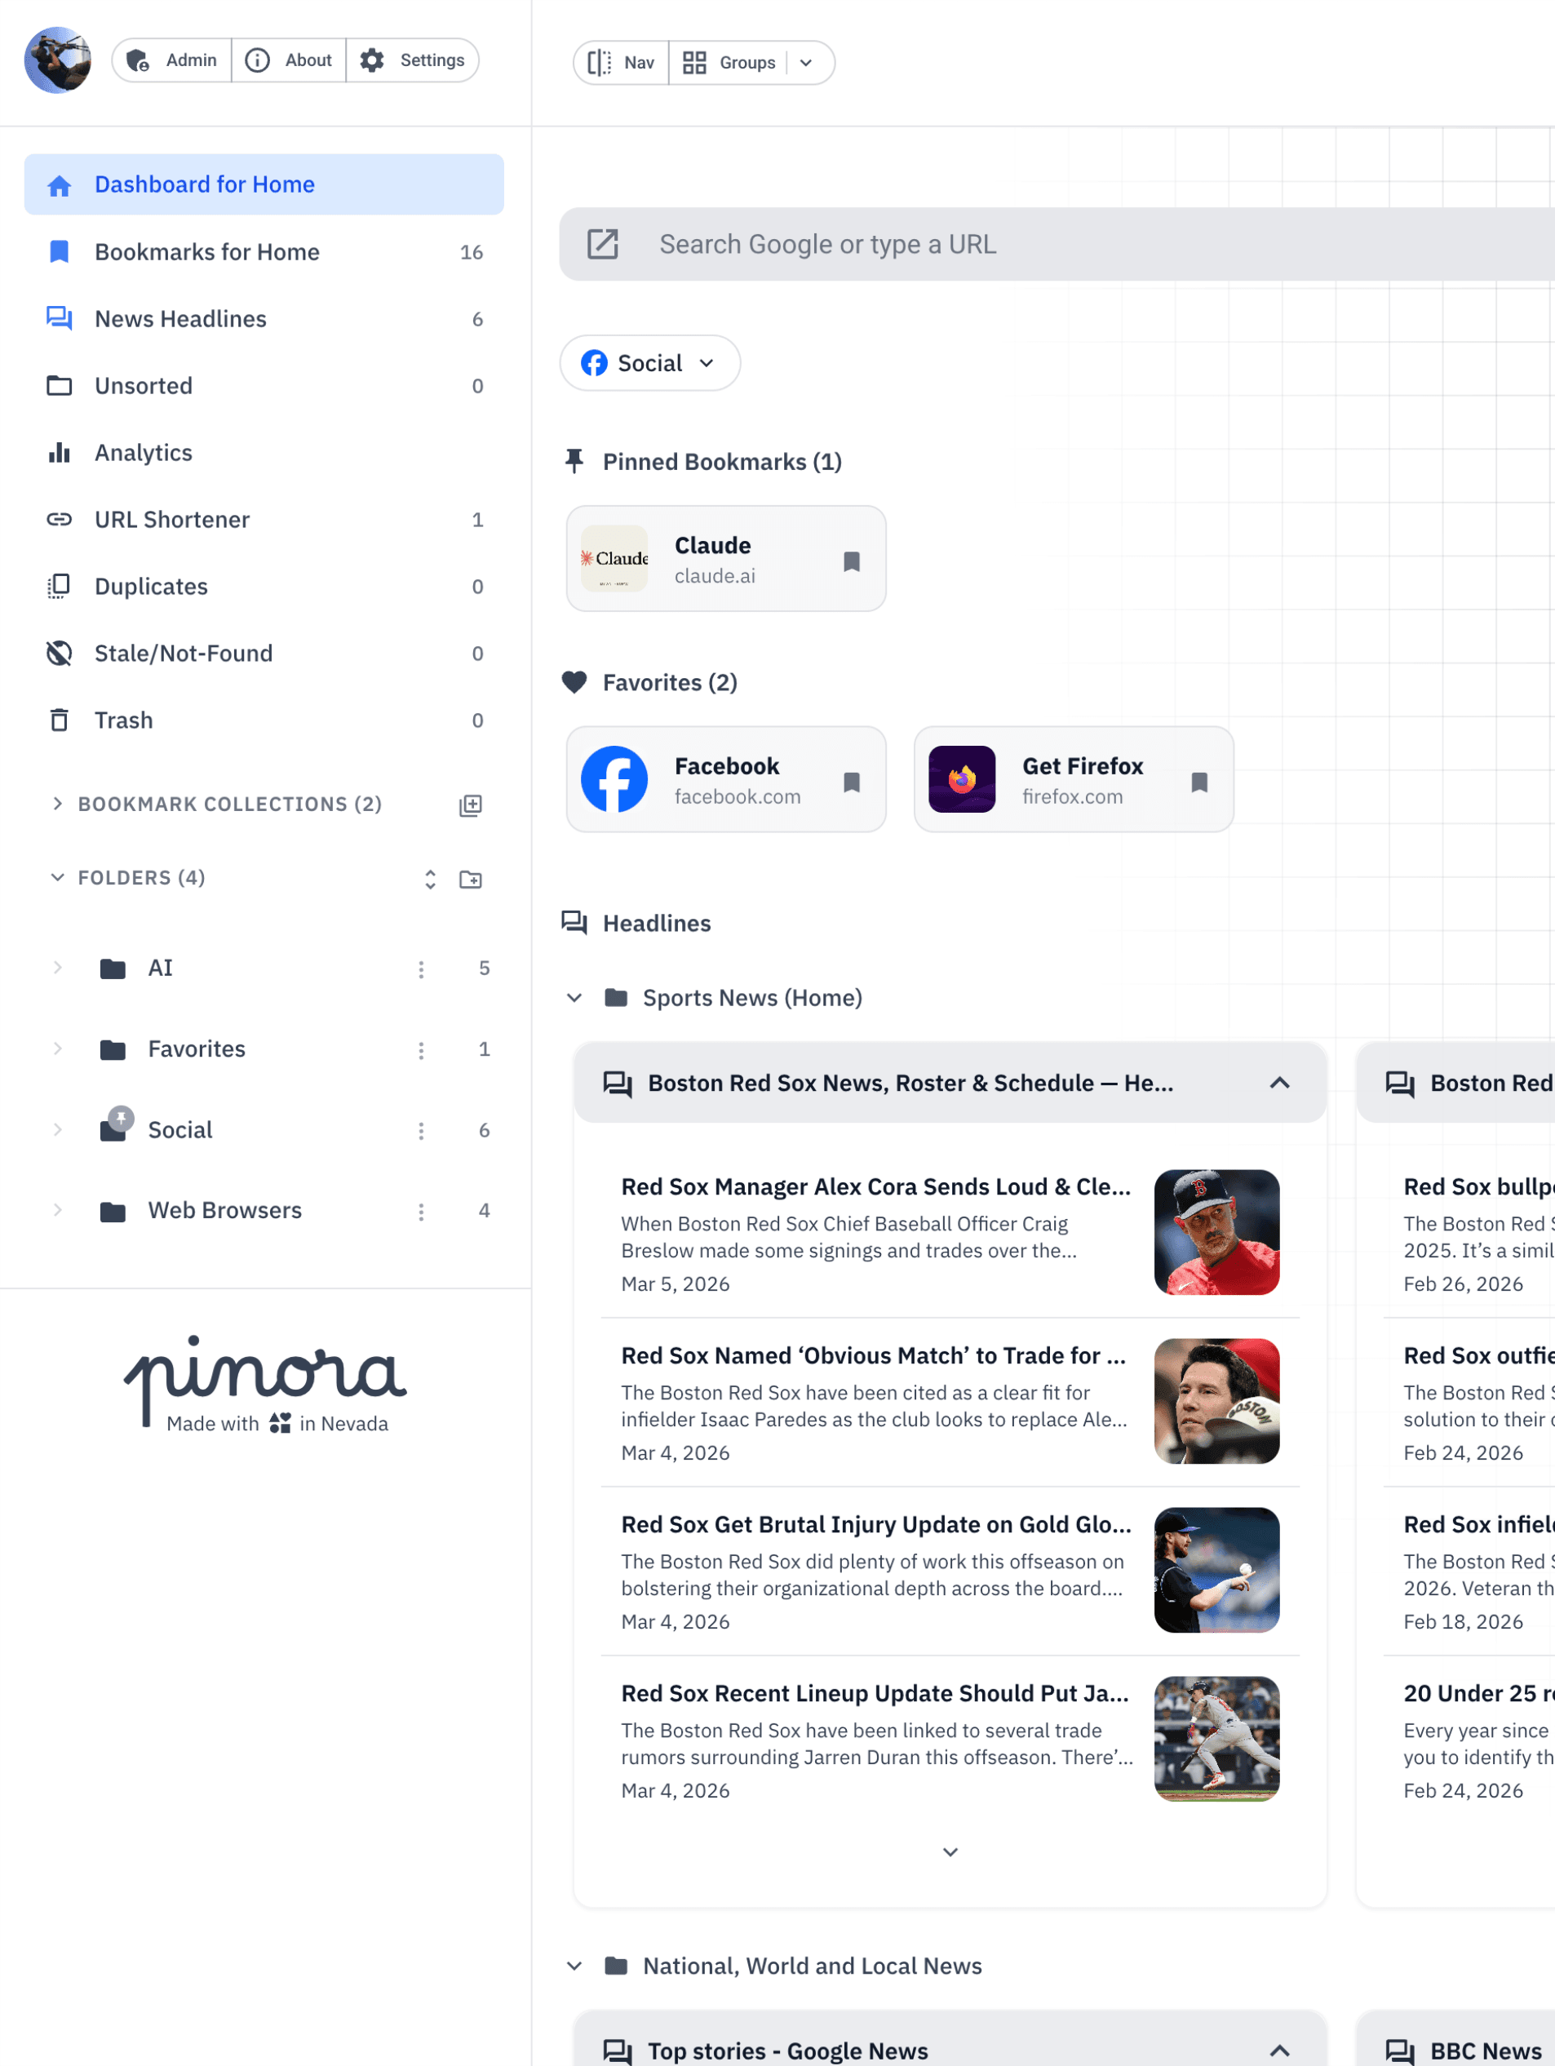Expand the Bookmark Collections section
Image resolution: width=1555 pixels, height=2066 pixels.
(x=58, y=805)
